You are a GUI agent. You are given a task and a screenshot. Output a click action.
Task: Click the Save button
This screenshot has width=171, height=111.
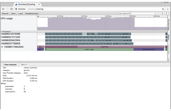[13, 14]
